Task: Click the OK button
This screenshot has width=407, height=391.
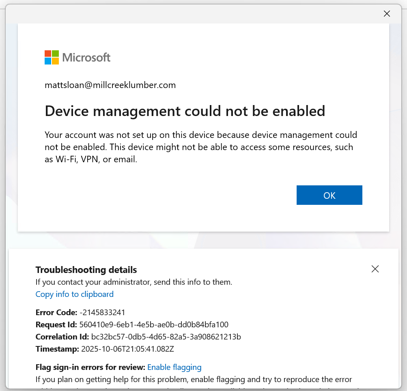Action: point(329,195)
